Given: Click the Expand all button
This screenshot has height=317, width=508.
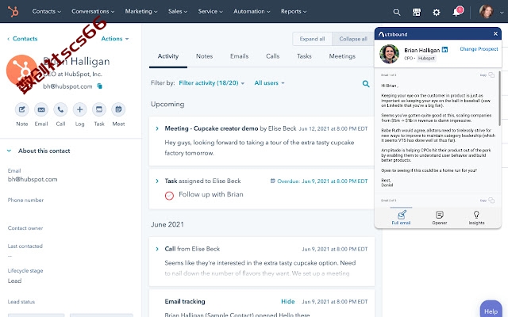Looking at the screenshot, I should 312,39.
